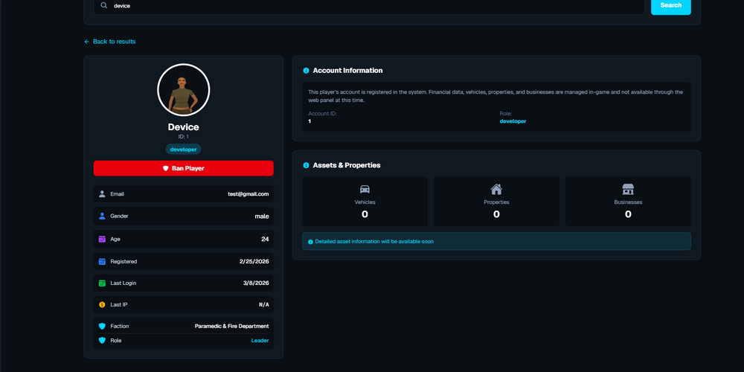Click the Last IP value N/A
Viewport: 744px width, 372px height.
[x=264, y=304]
